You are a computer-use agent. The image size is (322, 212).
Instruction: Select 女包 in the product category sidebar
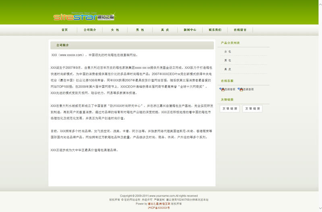pyautogui.click(x=228, y=52)
